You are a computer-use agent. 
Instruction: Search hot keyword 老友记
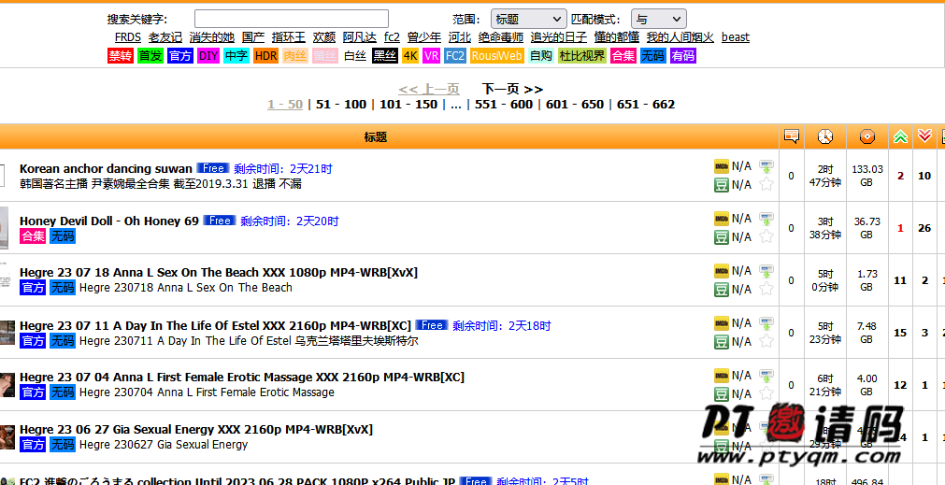165,37
